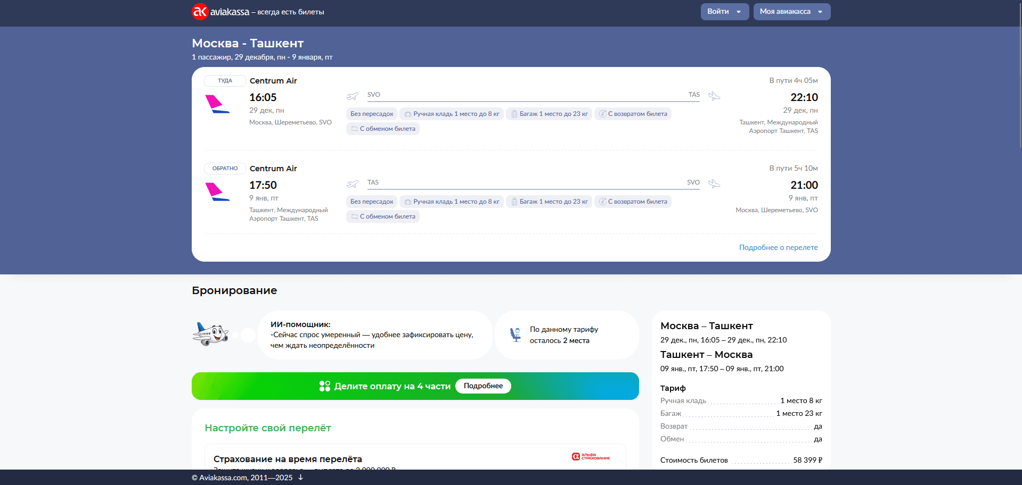1022x485 pixels.
Task: Click the Альфа Страхование logo
Action: coord(591,457)
